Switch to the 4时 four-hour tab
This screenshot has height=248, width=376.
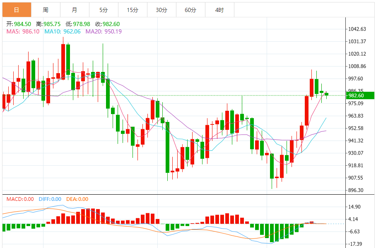[220, 10]
